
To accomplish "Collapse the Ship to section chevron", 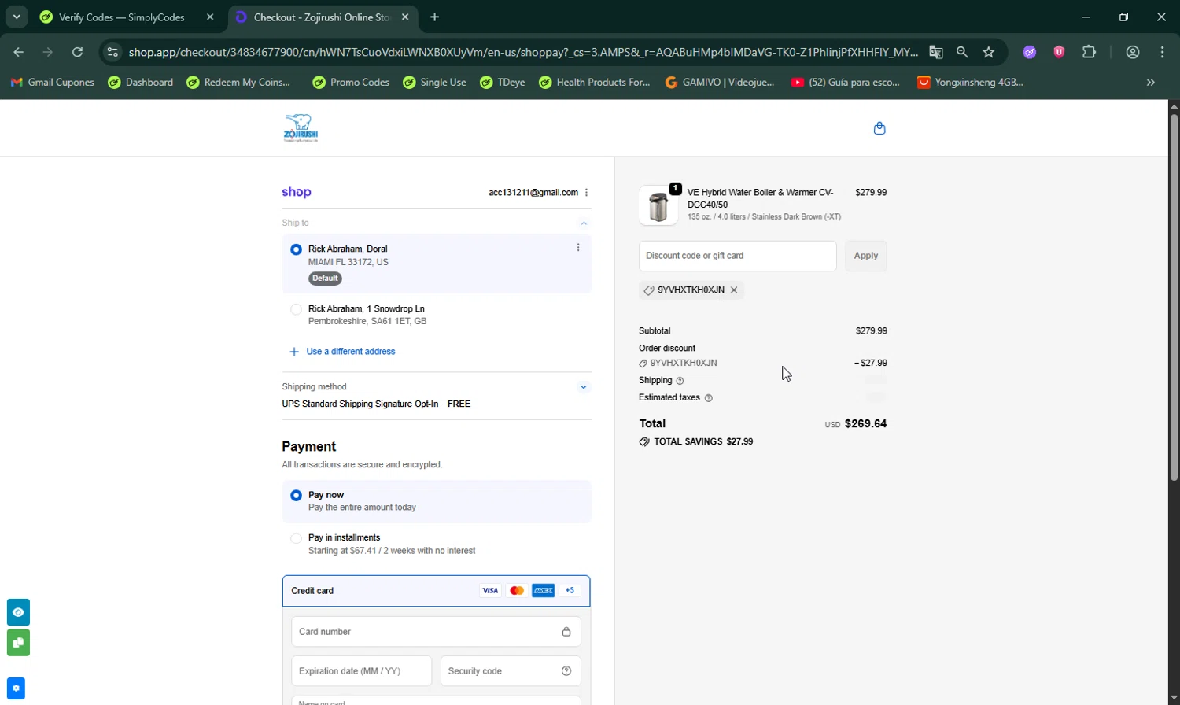I will tap(584, 223).
